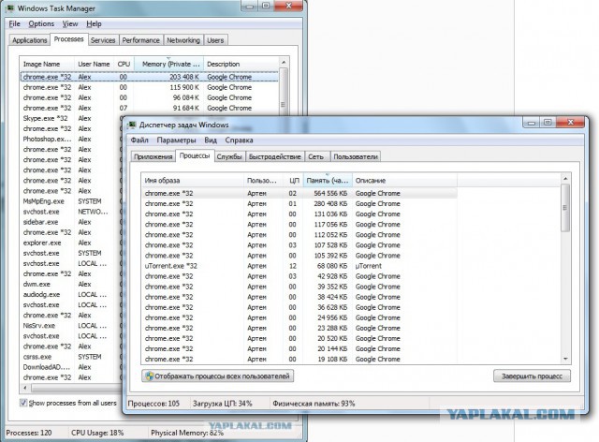
Task: Select Skype.exe *32 process row
Action: pyautogui.click(x=71, y=118)
